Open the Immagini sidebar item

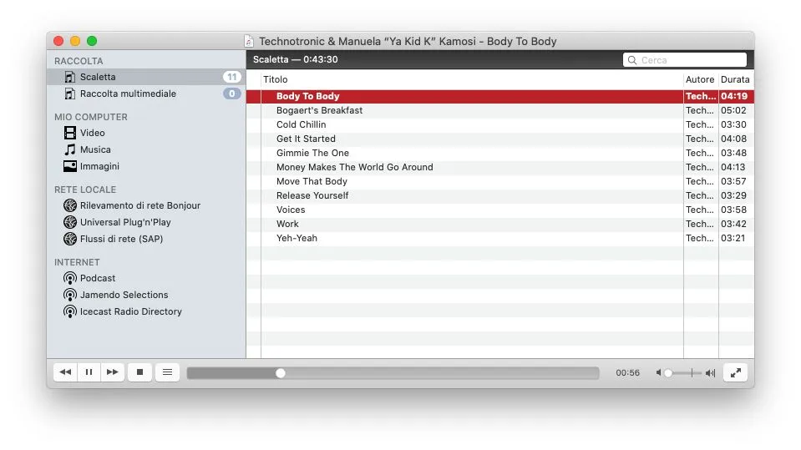(146, 166)
